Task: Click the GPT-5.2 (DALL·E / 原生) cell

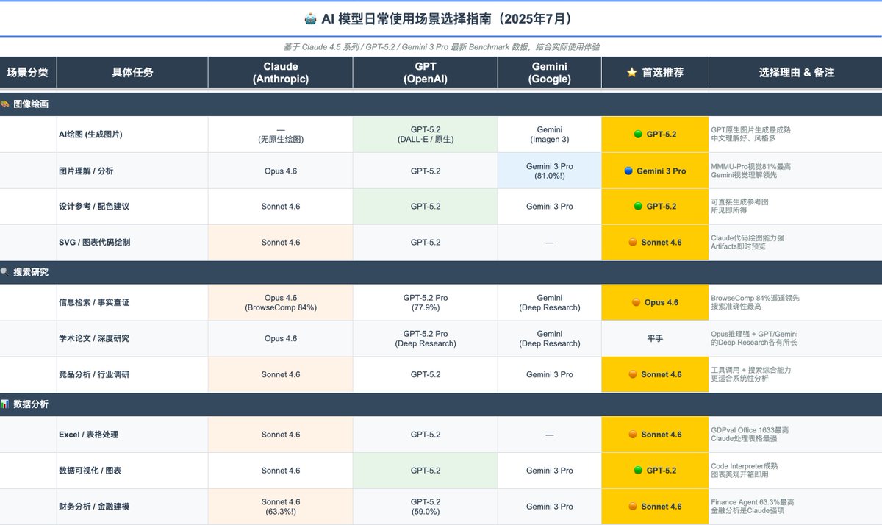Action: click(x=426, y=135)
